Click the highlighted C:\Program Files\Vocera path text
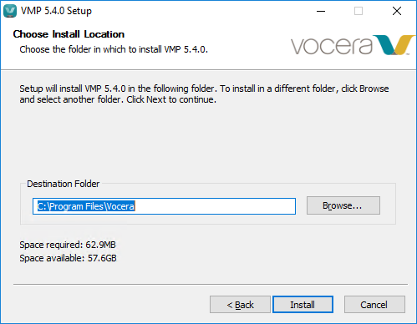This screenshot has height=324, width=417. click(x=86, y=206)
